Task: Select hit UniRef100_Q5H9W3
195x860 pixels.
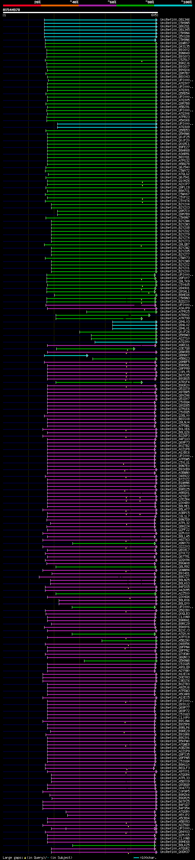Action: tap(175, 335)
